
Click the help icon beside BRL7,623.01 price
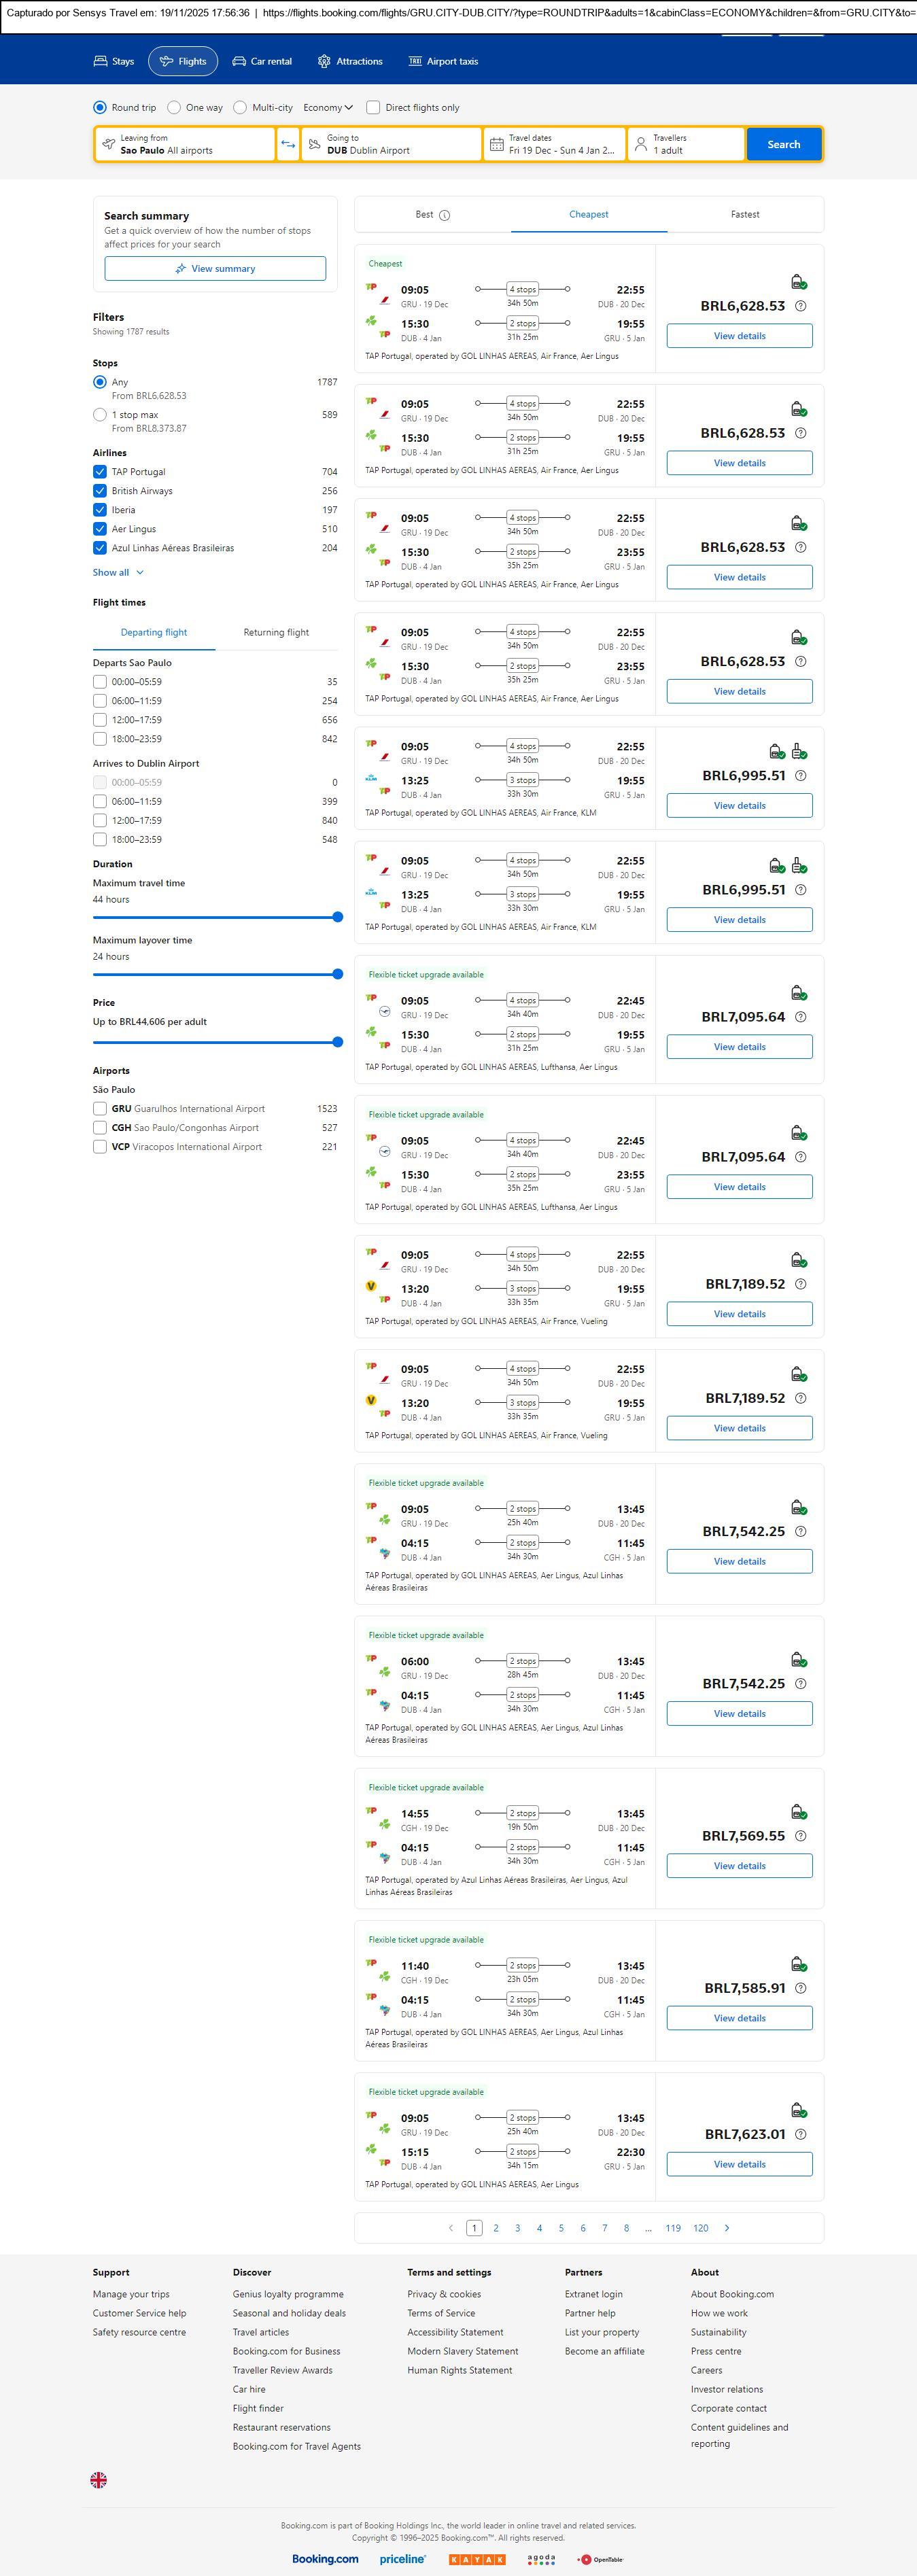point(800,2134)
